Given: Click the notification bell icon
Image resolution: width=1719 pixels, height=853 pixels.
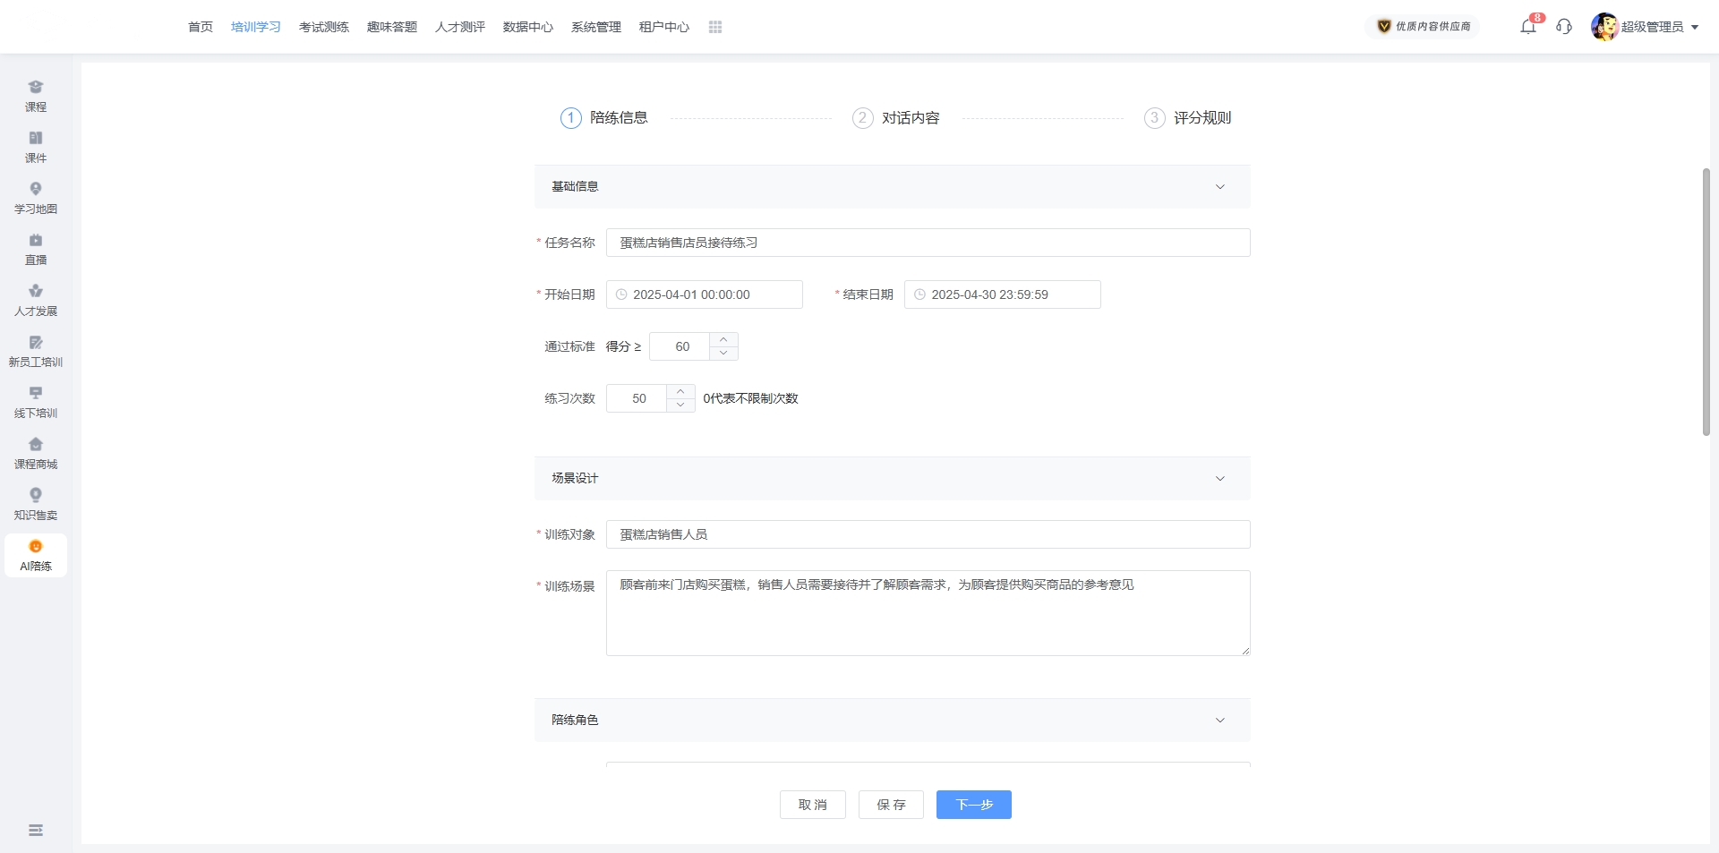Looking at the screenshot, I should tap(1527, 27).
